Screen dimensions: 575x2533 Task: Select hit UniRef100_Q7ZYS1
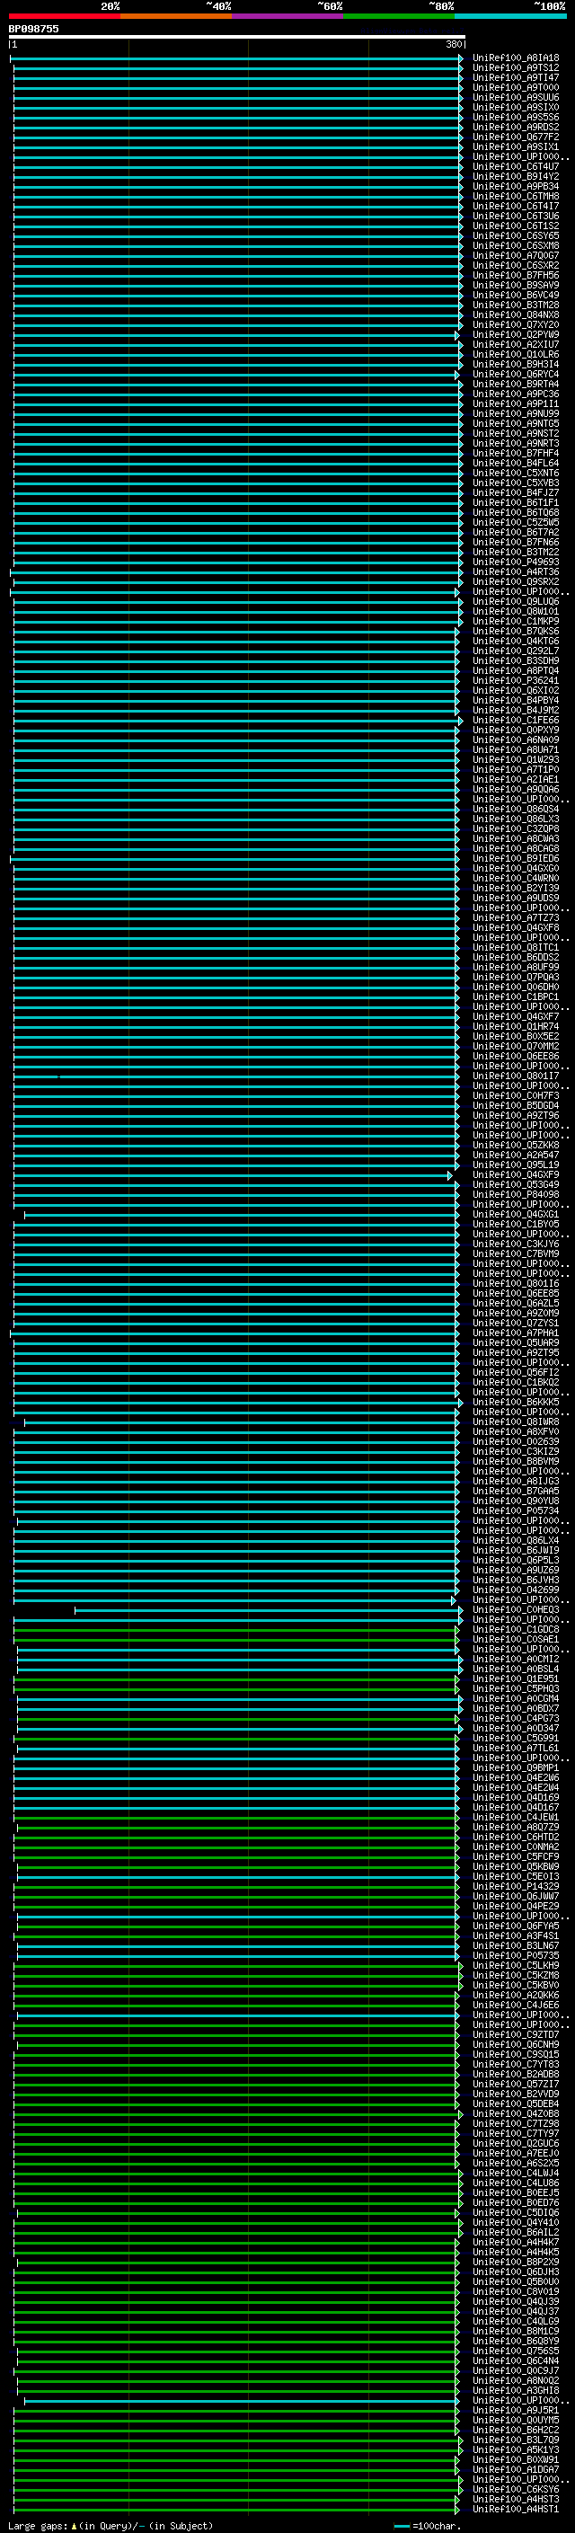point(515,1323)
